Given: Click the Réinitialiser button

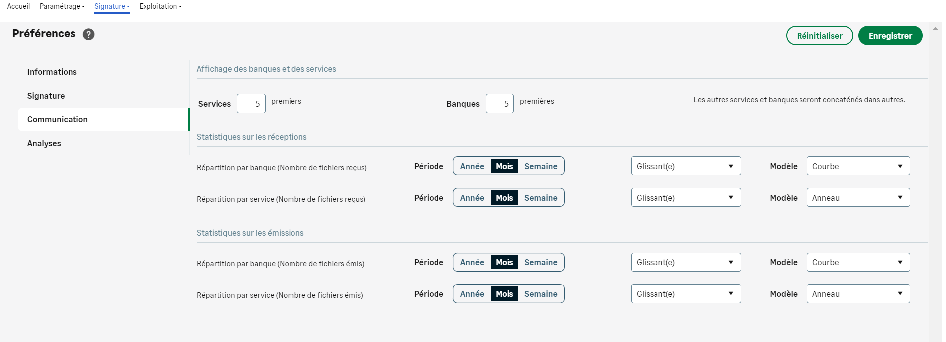Looking at the screenshot, I should (x=819, y=36).
